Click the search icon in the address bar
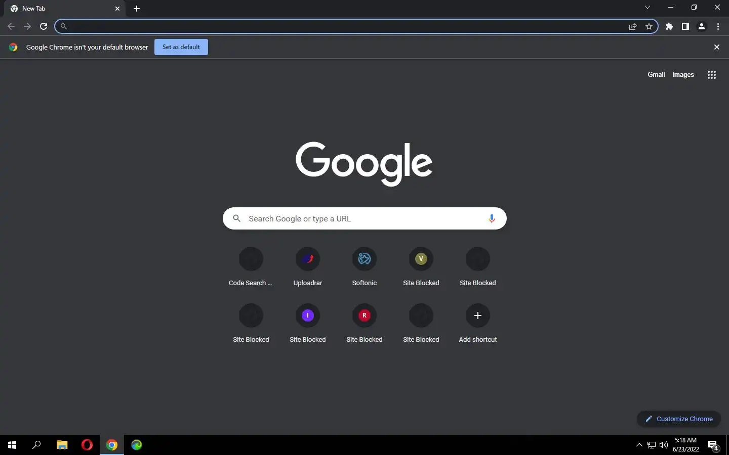Screen dimensions: 729x455 coord(64,26)
